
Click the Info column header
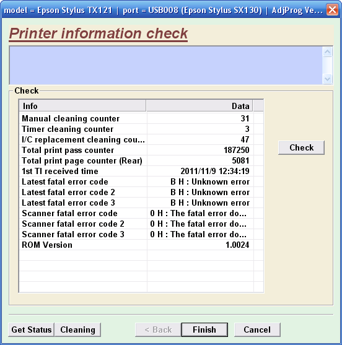coord(82,106)
